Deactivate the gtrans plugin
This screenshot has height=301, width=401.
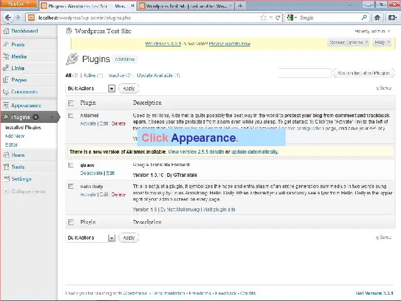[91, 173]
